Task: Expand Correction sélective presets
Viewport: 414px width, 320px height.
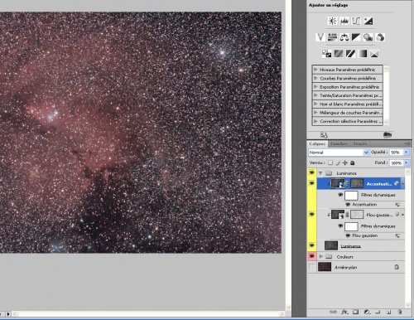Action: [315, 121]
